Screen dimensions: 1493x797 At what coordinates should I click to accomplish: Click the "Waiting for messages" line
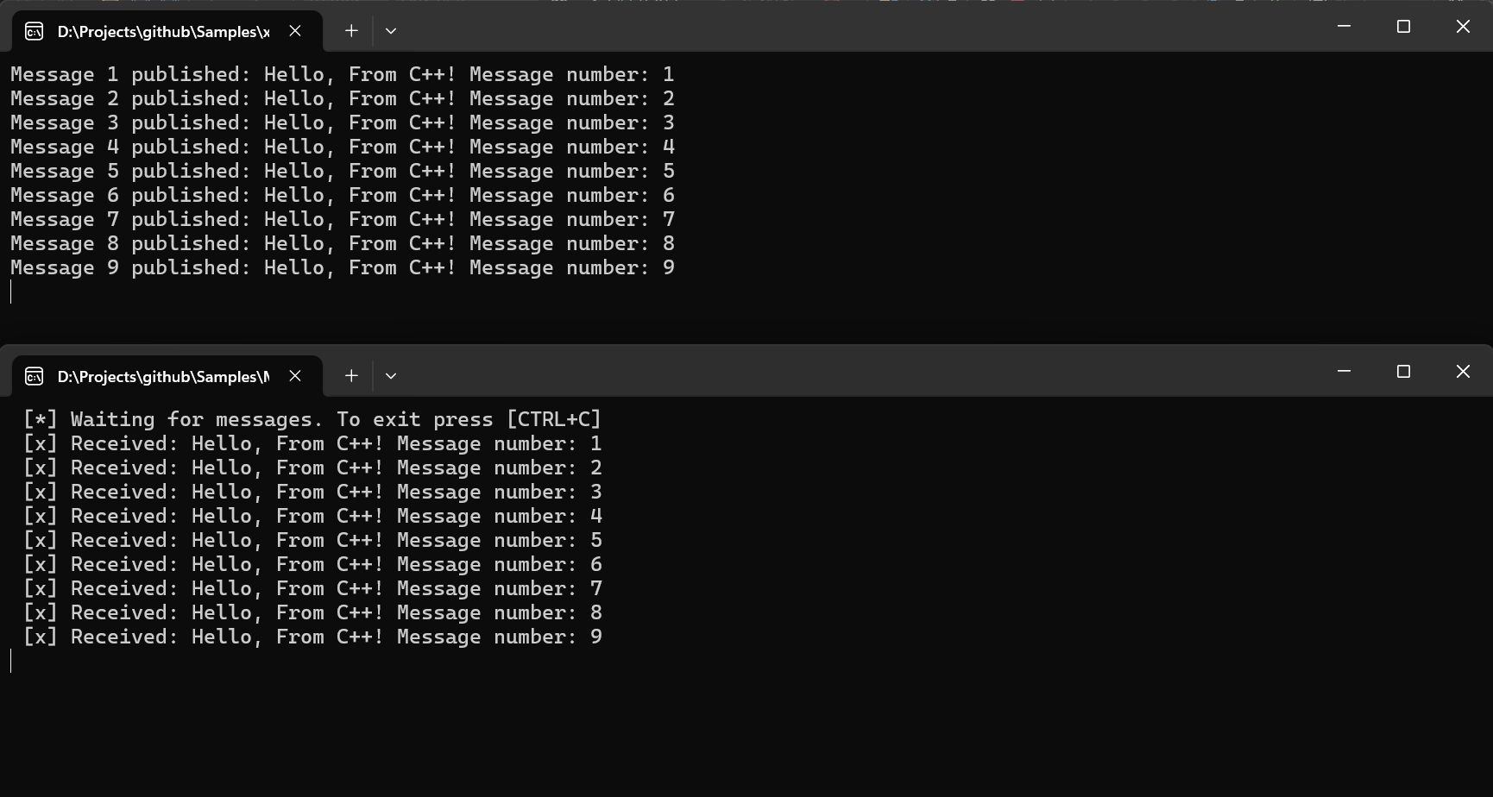312,420
